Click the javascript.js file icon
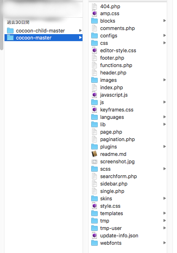The width and height of the screenshot is (177, 253). click(x=94, y=95)
